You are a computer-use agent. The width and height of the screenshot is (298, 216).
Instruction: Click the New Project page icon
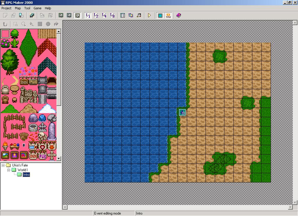(5, 15)
